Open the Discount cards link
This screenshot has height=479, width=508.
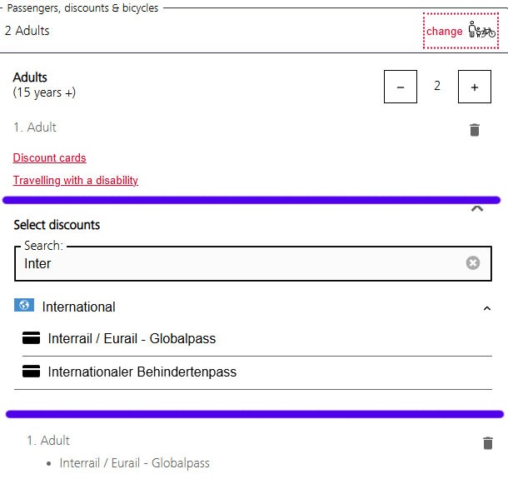[x=50, y=158]
